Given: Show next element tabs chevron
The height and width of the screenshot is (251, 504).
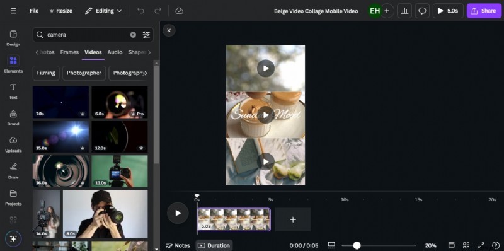Looking at the screenshot, I should (149, 52).
